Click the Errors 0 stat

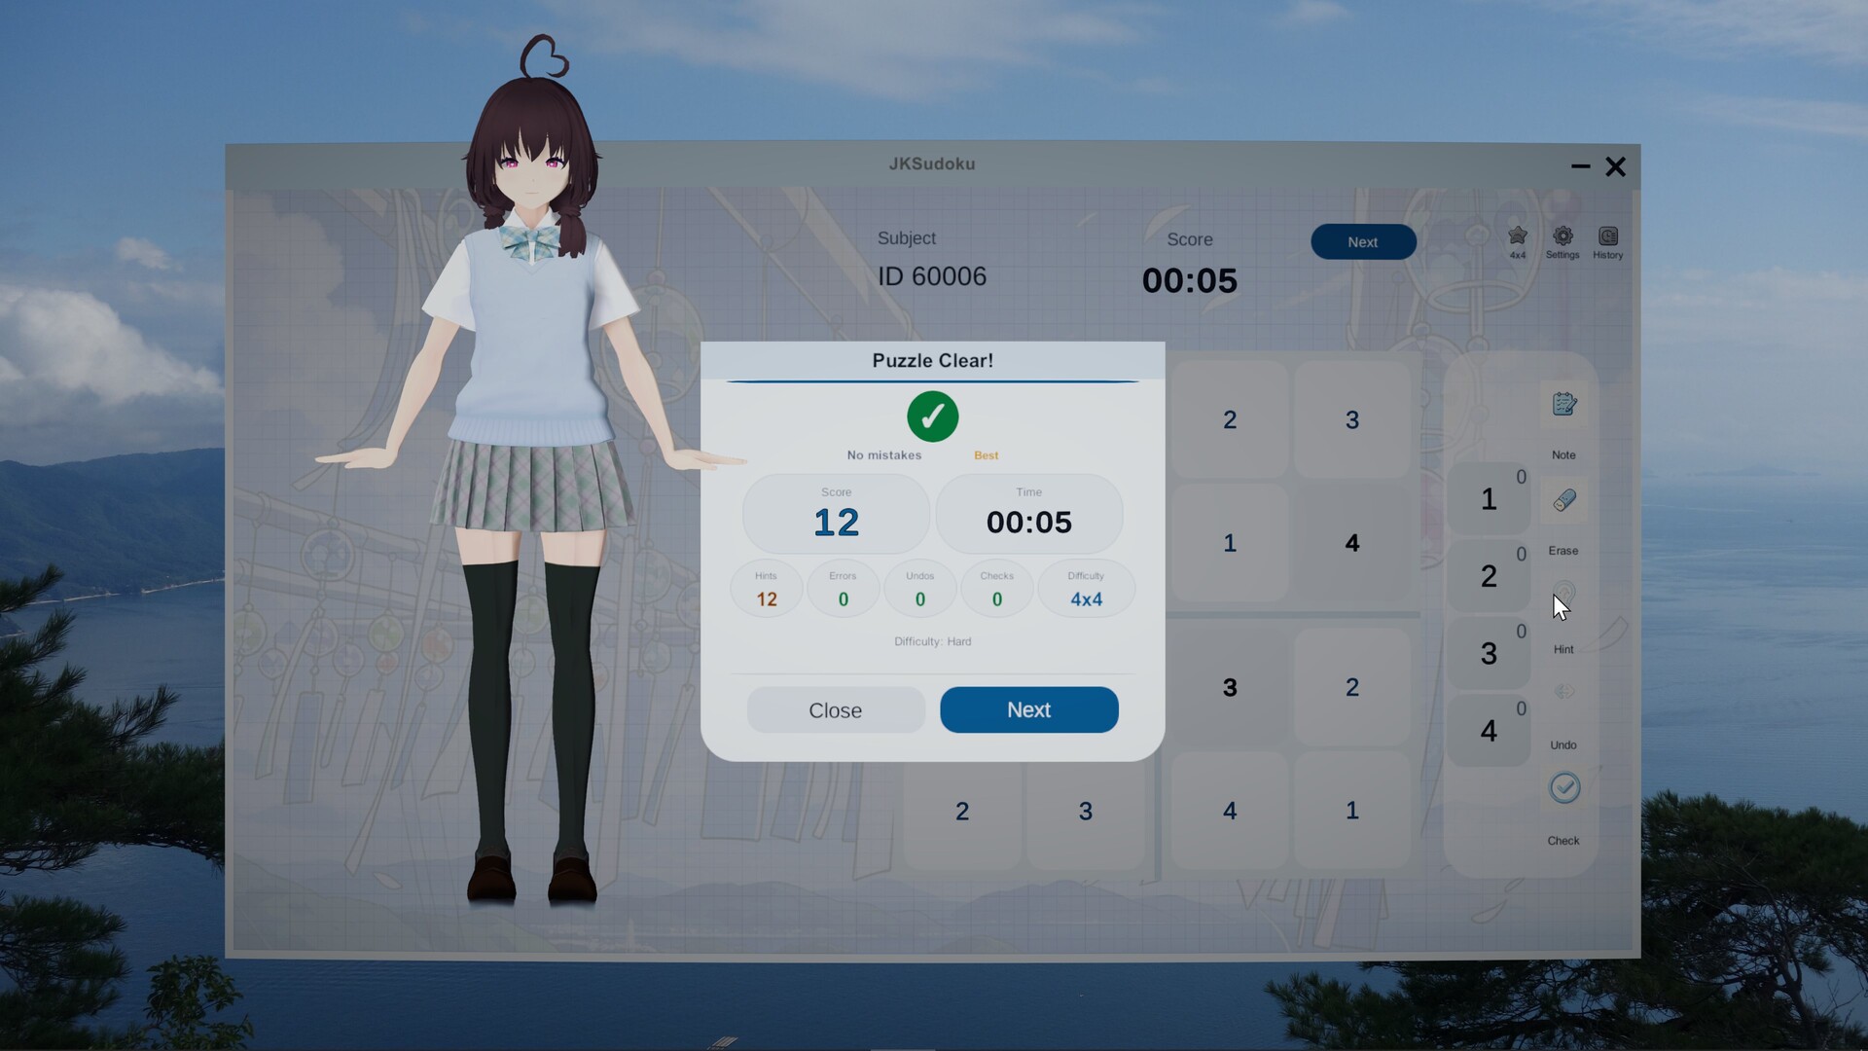click(843, 589)
